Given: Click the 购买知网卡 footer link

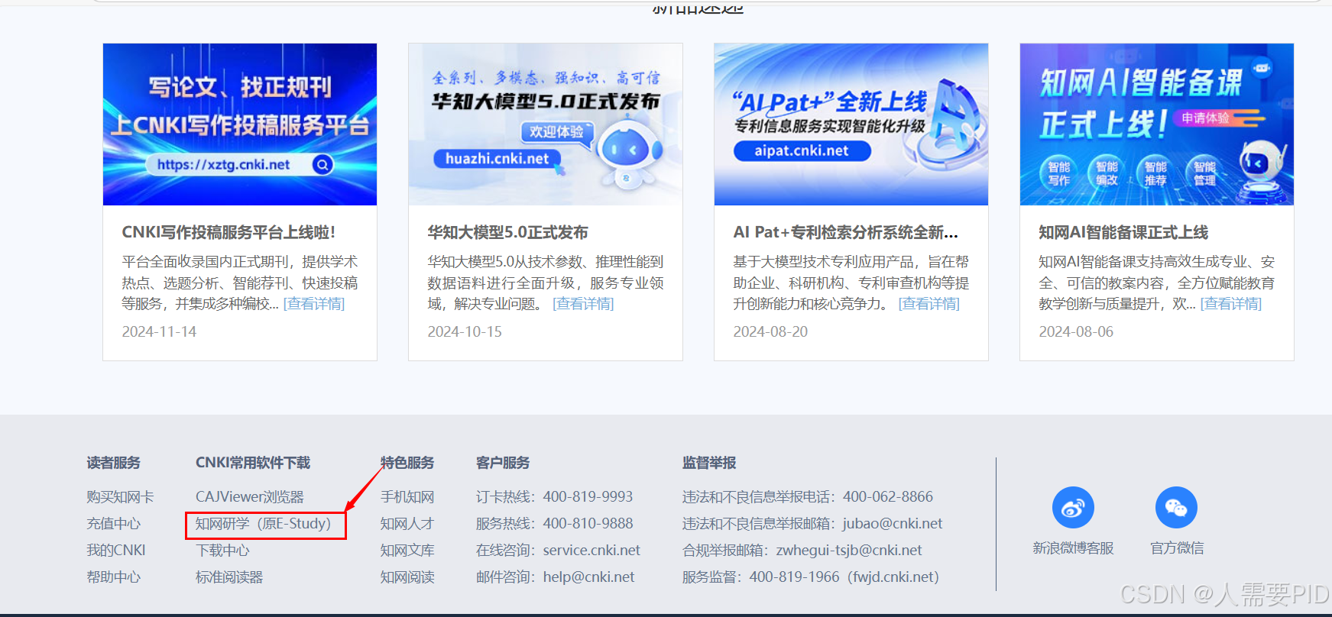Looking at the screenshot, I should [120, 497].
